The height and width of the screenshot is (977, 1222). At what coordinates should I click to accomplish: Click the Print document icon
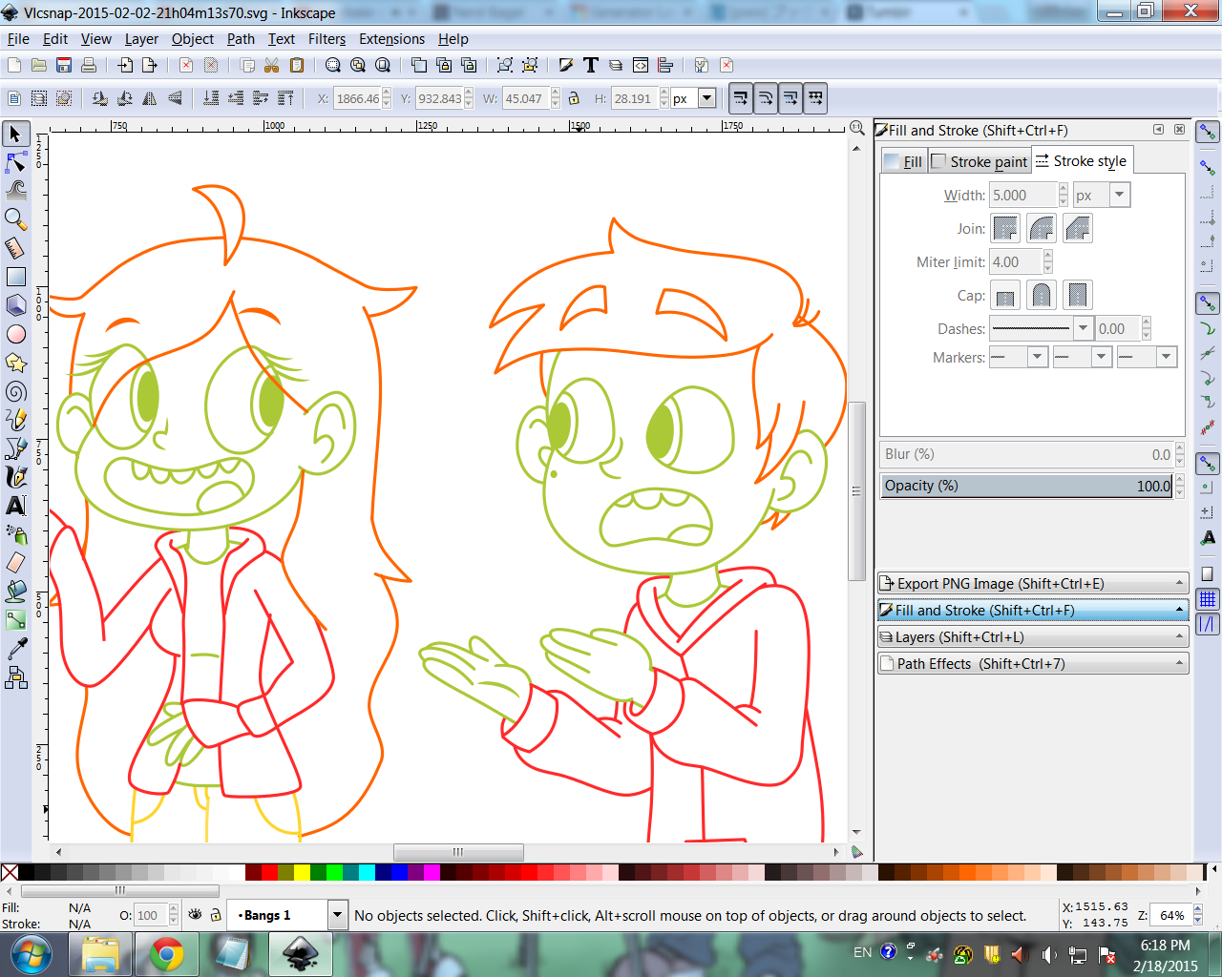point(89,65)
